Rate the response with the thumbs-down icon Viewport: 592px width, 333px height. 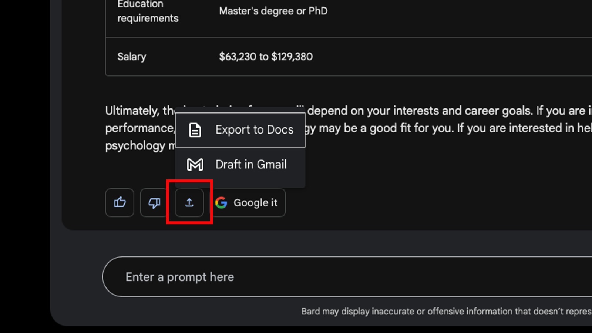pyautogui.click(x=154, y=202)
